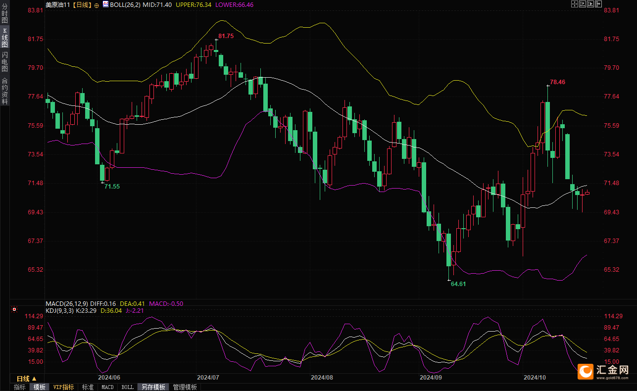Select the K线图 sidebar tab
This screenshot has width=637, height=391.
point(4,38)
